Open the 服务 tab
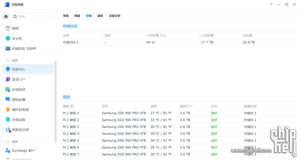 [100, 16]
